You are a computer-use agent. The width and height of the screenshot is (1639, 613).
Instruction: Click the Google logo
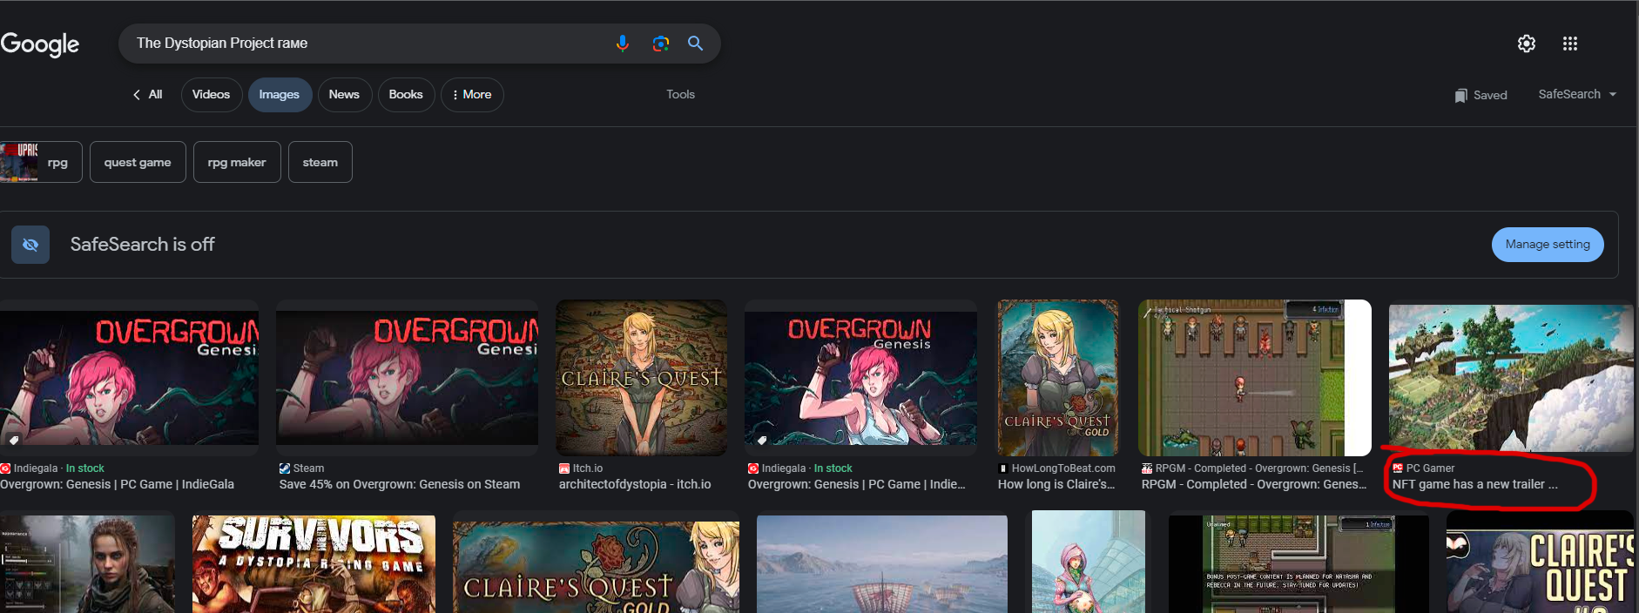click(x=40, y=44)
